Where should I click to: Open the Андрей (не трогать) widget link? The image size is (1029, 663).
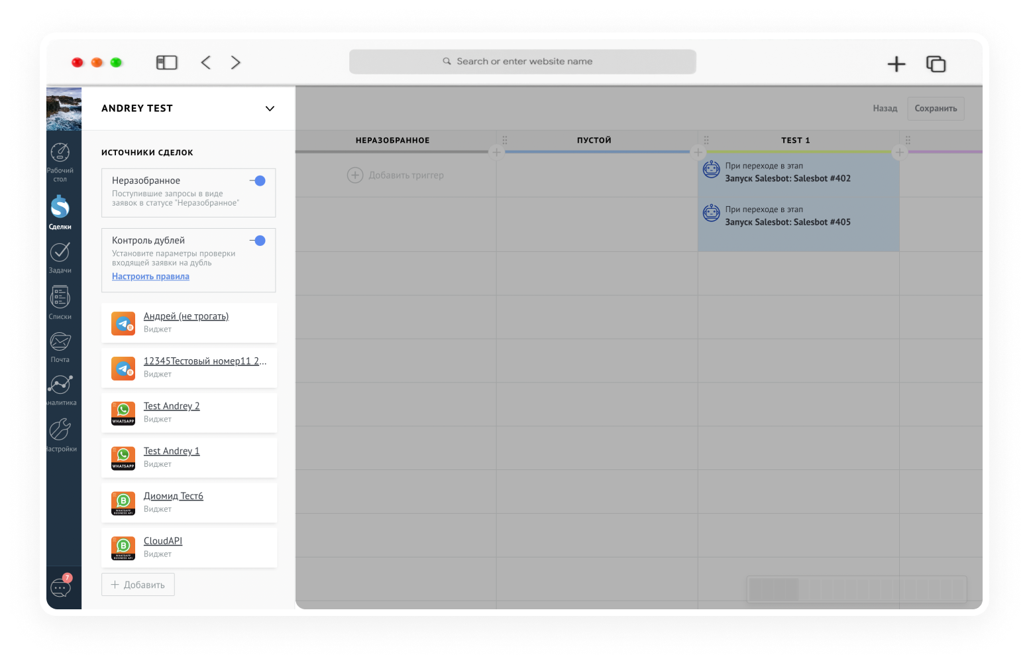186,316
